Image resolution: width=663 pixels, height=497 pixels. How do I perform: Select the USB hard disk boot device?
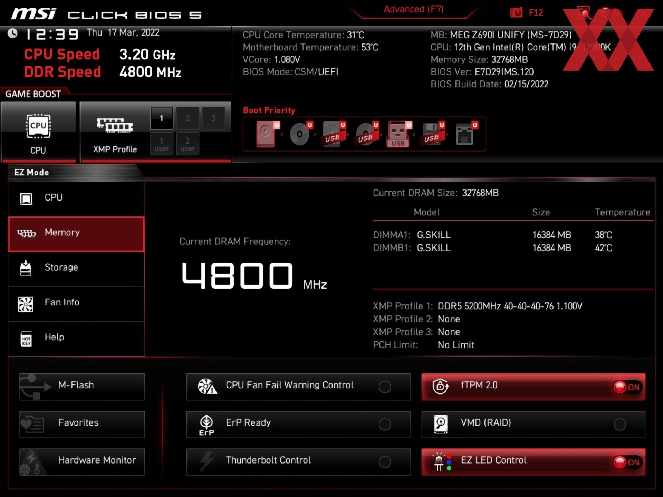(333, 134)
